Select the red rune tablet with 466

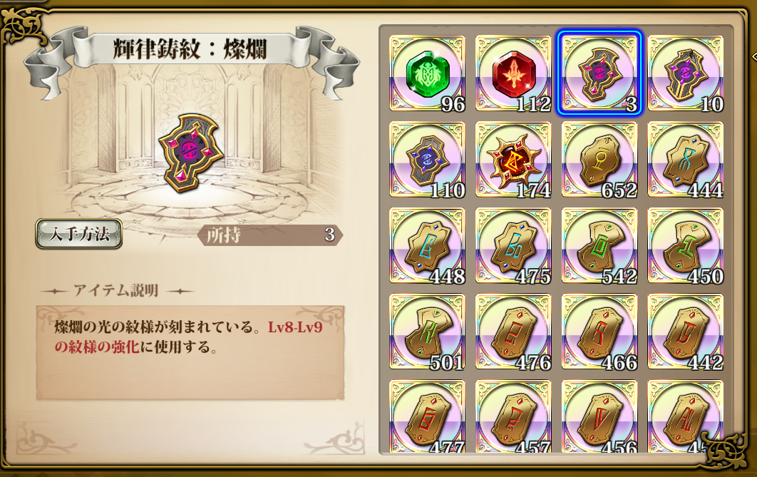click(x=599, y=332)
